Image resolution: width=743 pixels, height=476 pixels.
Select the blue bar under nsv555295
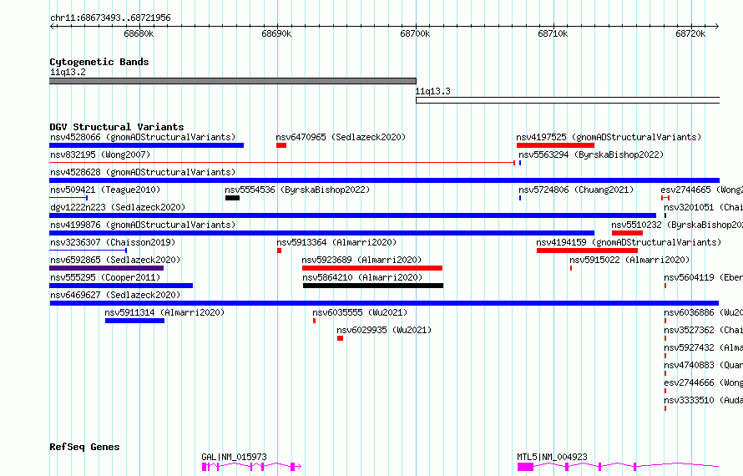(121, 286)
